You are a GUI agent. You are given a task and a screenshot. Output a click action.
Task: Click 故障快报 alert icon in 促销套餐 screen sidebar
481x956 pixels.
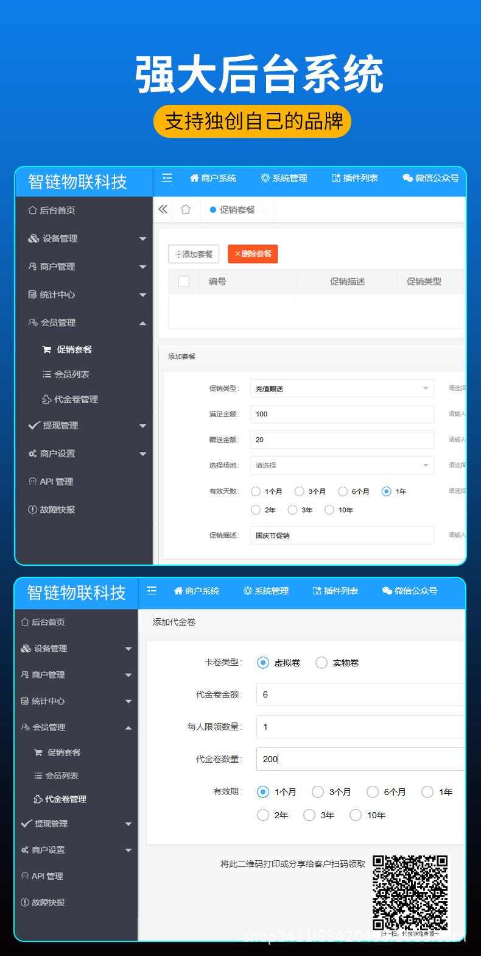[x=32, y=510]
